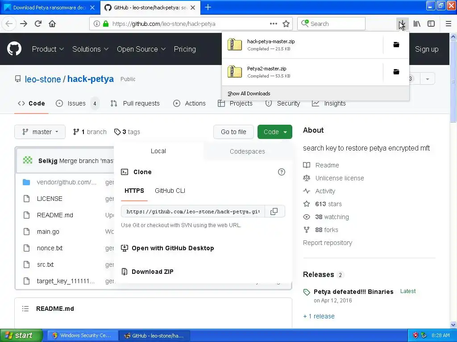Toggle the downloads toolbar arrow
This screenshot has width=457, height=342.
click(x=402, y=24)
